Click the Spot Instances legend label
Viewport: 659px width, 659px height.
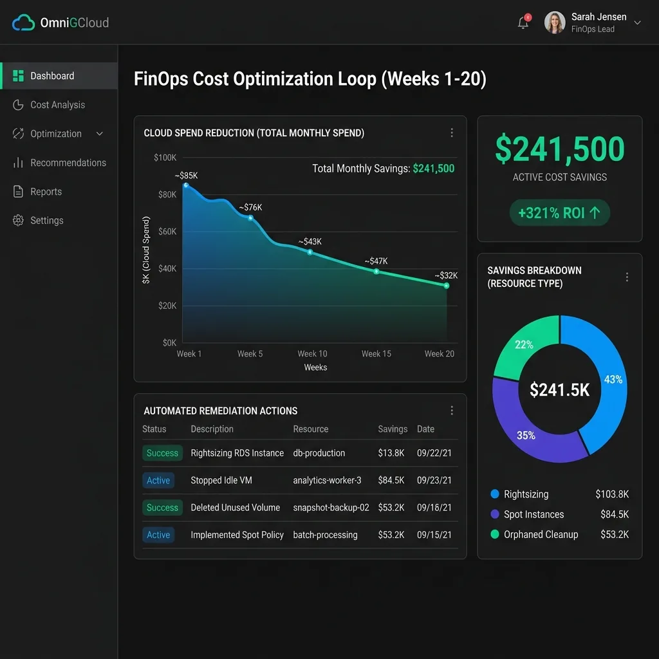[534, 514]
